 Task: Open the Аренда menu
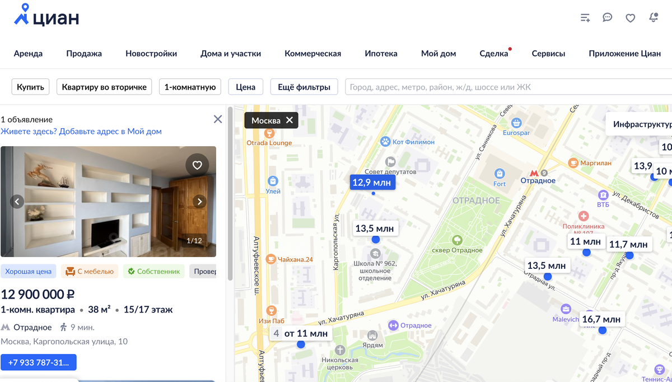(28, 54)
